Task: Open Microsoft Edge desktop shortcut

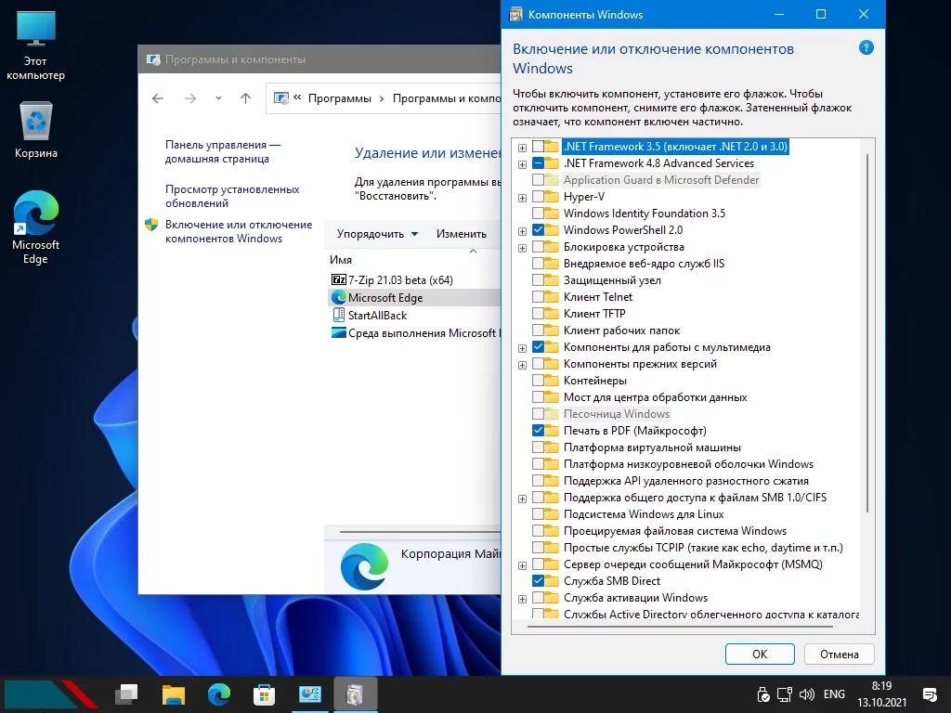Action: click(36, 227)
